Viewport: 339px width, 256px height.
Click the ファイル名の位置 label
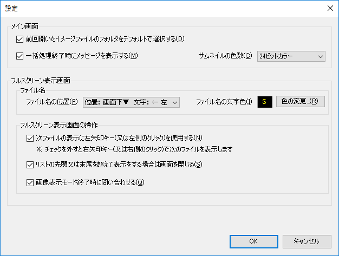click(x=52, y=102)
